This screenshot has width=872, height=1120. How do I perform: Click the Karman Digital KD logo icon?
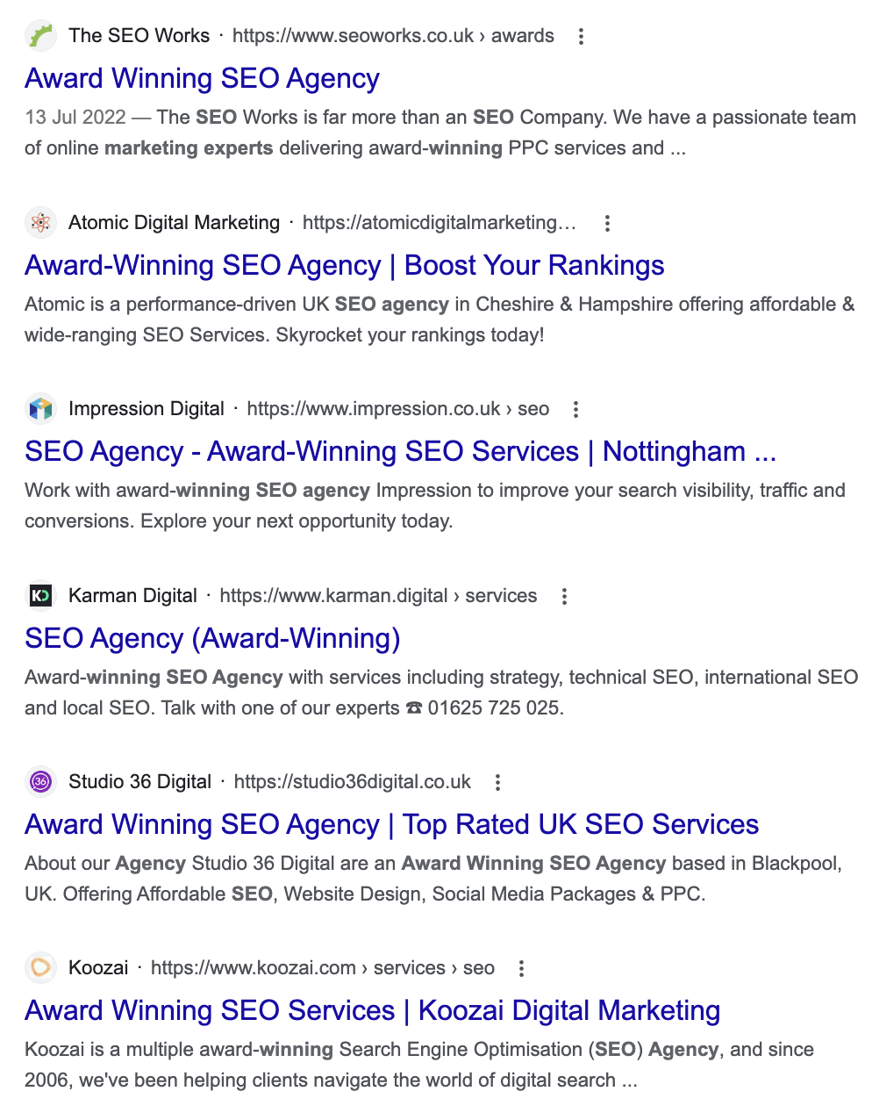pos(39,595)
